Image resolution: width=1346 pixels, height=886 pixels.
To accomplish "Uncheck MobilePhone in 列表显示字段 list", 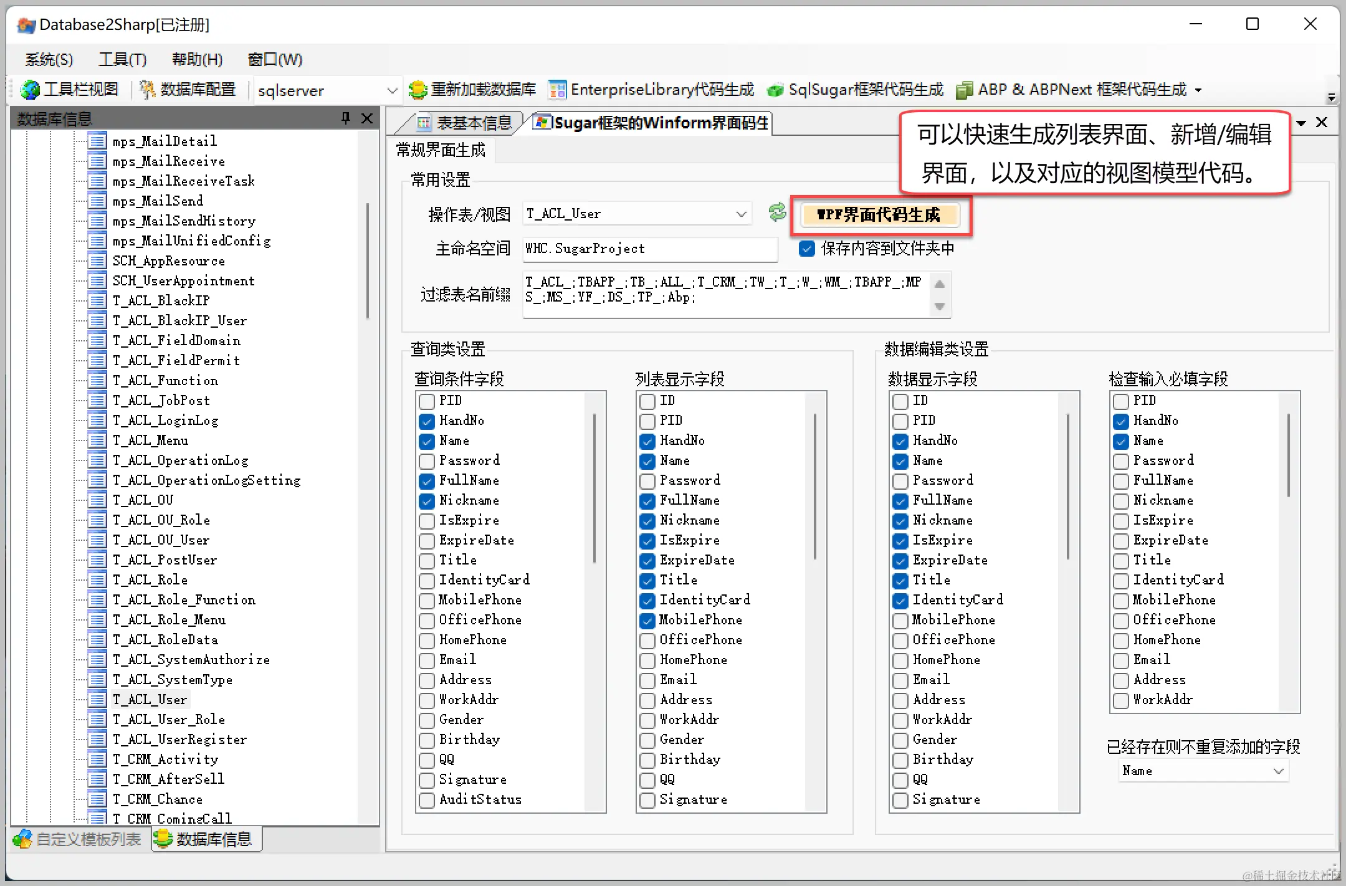I will [x=647, y=620].
